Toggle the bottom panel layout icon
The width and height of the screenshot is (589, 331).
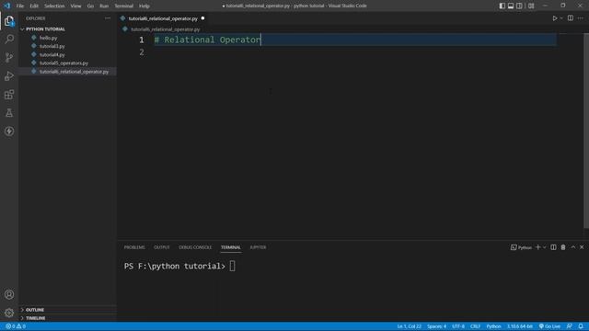[511, 6]
